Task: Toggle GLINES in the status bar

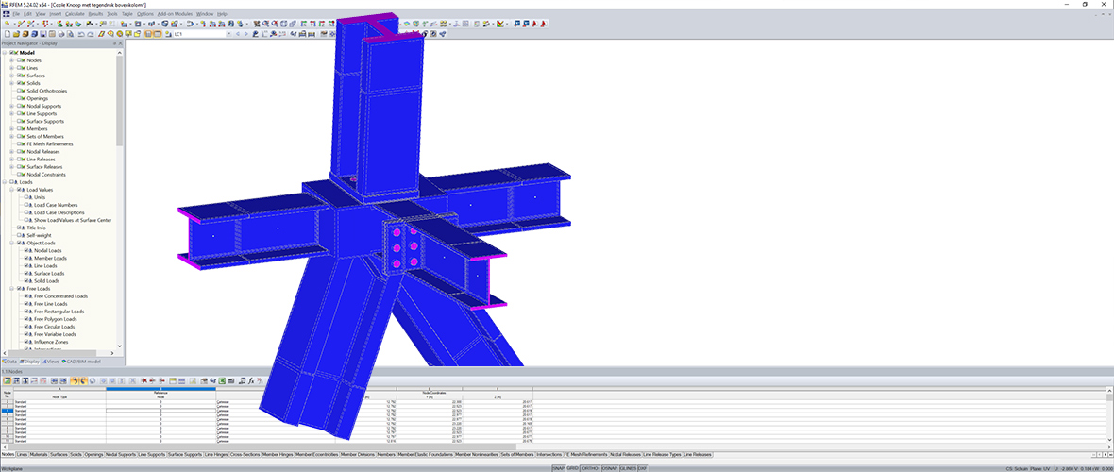Action: tap(628, 468)
